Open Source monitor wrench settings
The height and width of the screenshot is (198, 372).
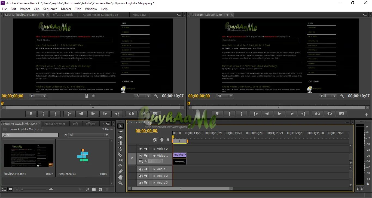156,96
